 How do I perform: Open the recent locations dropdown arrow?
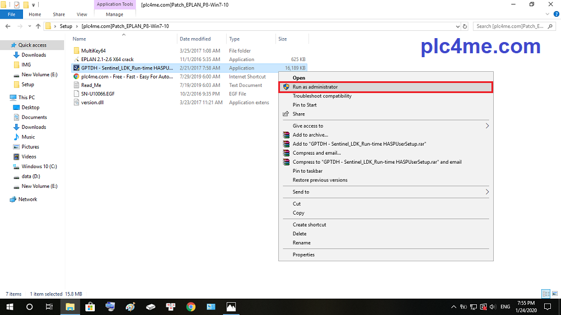pos(29,26)
